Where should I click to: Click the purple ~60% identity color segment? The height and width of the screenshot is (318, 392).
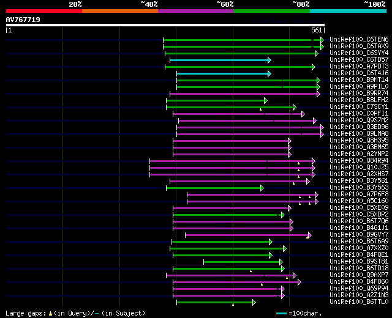[x=196, y=11]
